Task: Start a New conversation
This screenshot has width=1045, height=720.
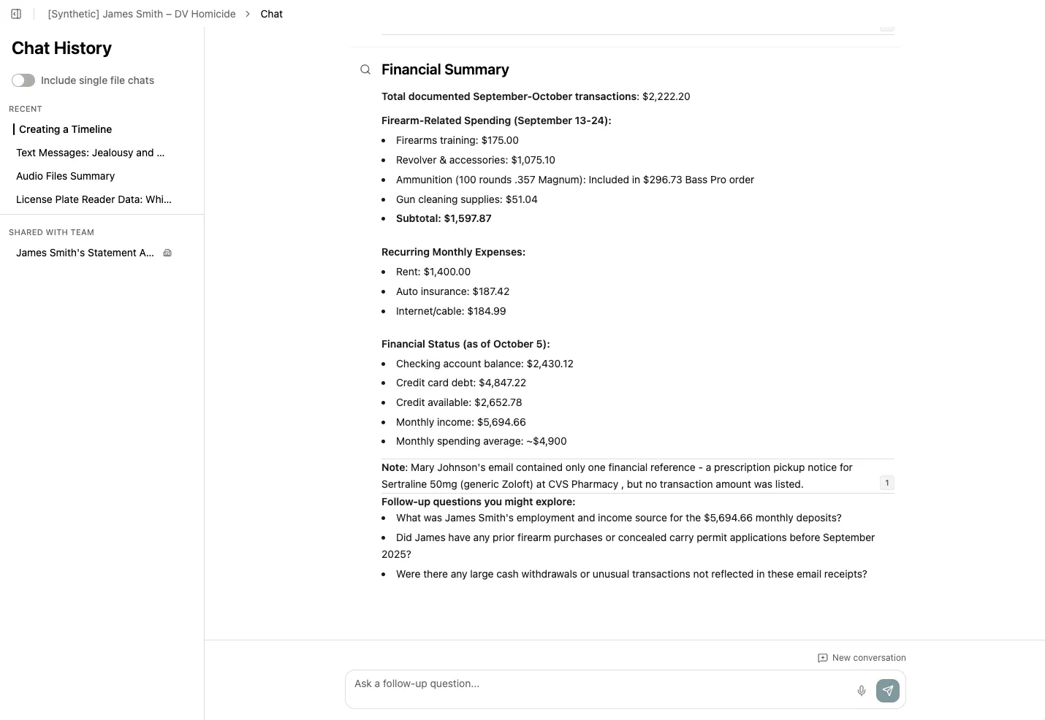Action: click(869, 657)
